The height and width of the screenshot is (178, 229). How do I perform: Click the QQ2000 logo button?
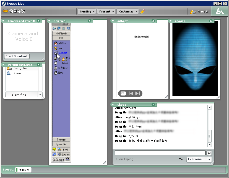(x=58, y=159)
